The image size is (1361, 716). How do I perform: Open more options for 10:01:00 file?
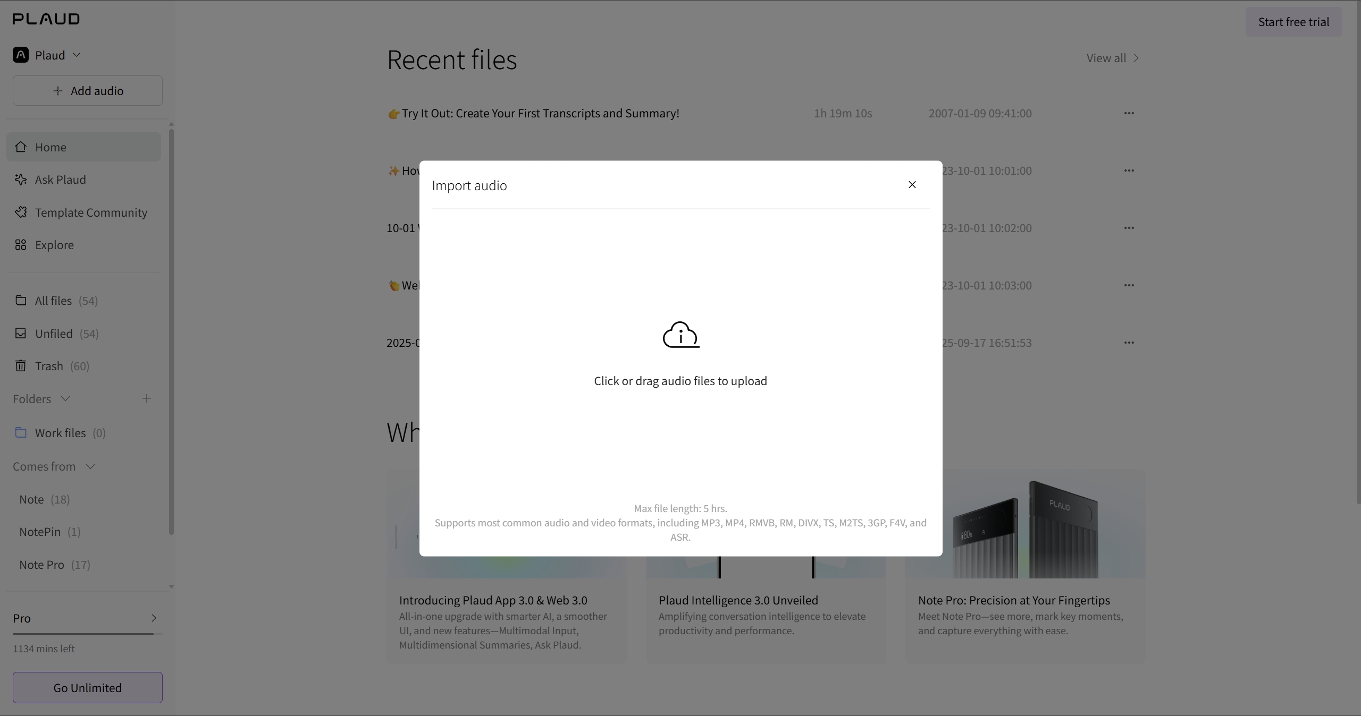coord(1129,171)
